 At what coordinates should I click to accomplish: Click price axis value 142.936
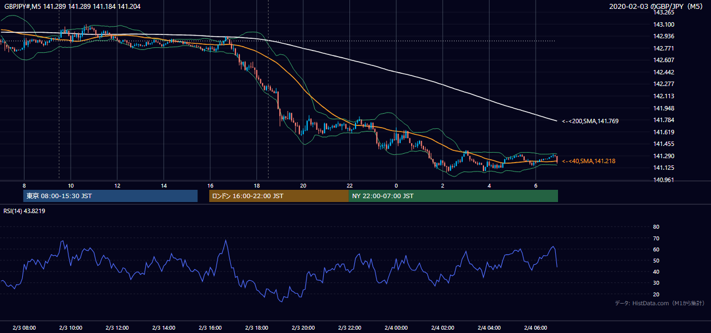[x=664, y=36]
